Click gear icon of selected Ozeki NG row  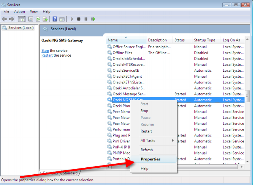(x=110, y=100)
